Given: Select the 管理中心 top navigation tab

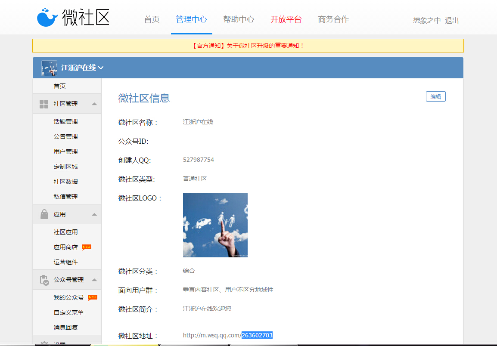Looking at the screenshot, I should tap(192, 19).
